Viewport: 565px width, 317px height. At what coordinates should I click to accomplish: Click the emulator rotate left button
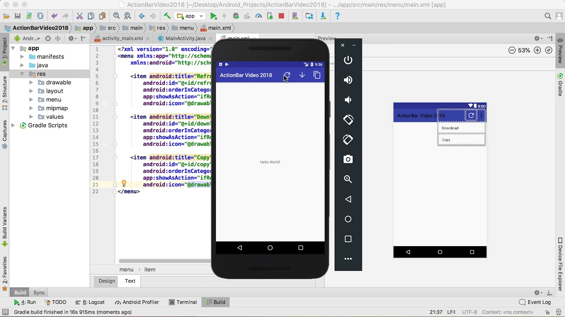pos(348,119)
